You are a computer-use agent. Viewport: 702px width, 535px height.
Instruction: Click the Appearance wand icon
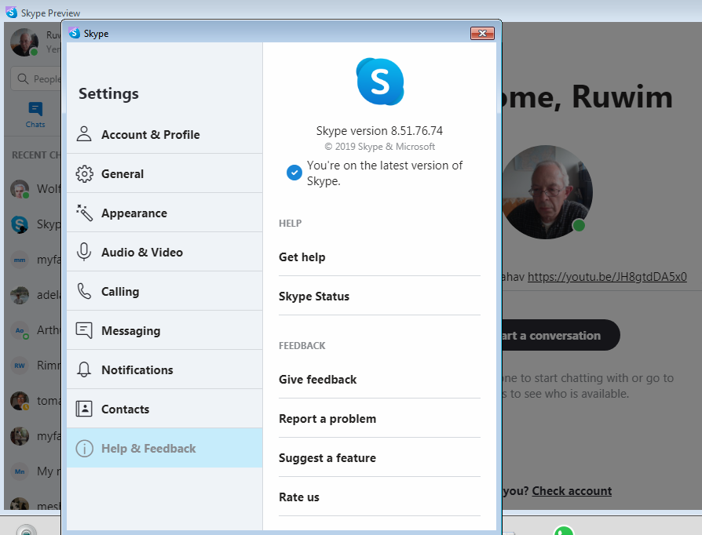84,213
